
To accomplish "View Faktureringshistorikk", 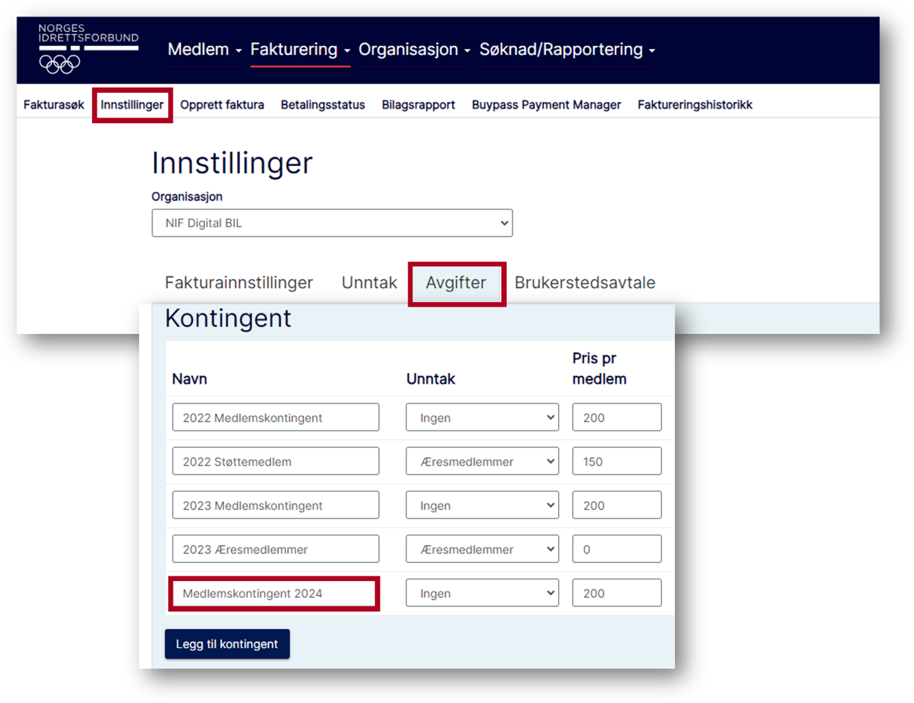I will (695, 104).
